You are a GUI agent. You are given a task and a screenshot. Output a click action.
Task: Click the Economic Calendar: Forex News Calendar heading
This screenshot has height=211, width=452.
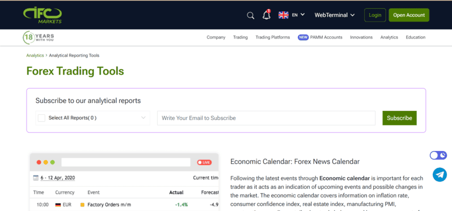point(295,162)
